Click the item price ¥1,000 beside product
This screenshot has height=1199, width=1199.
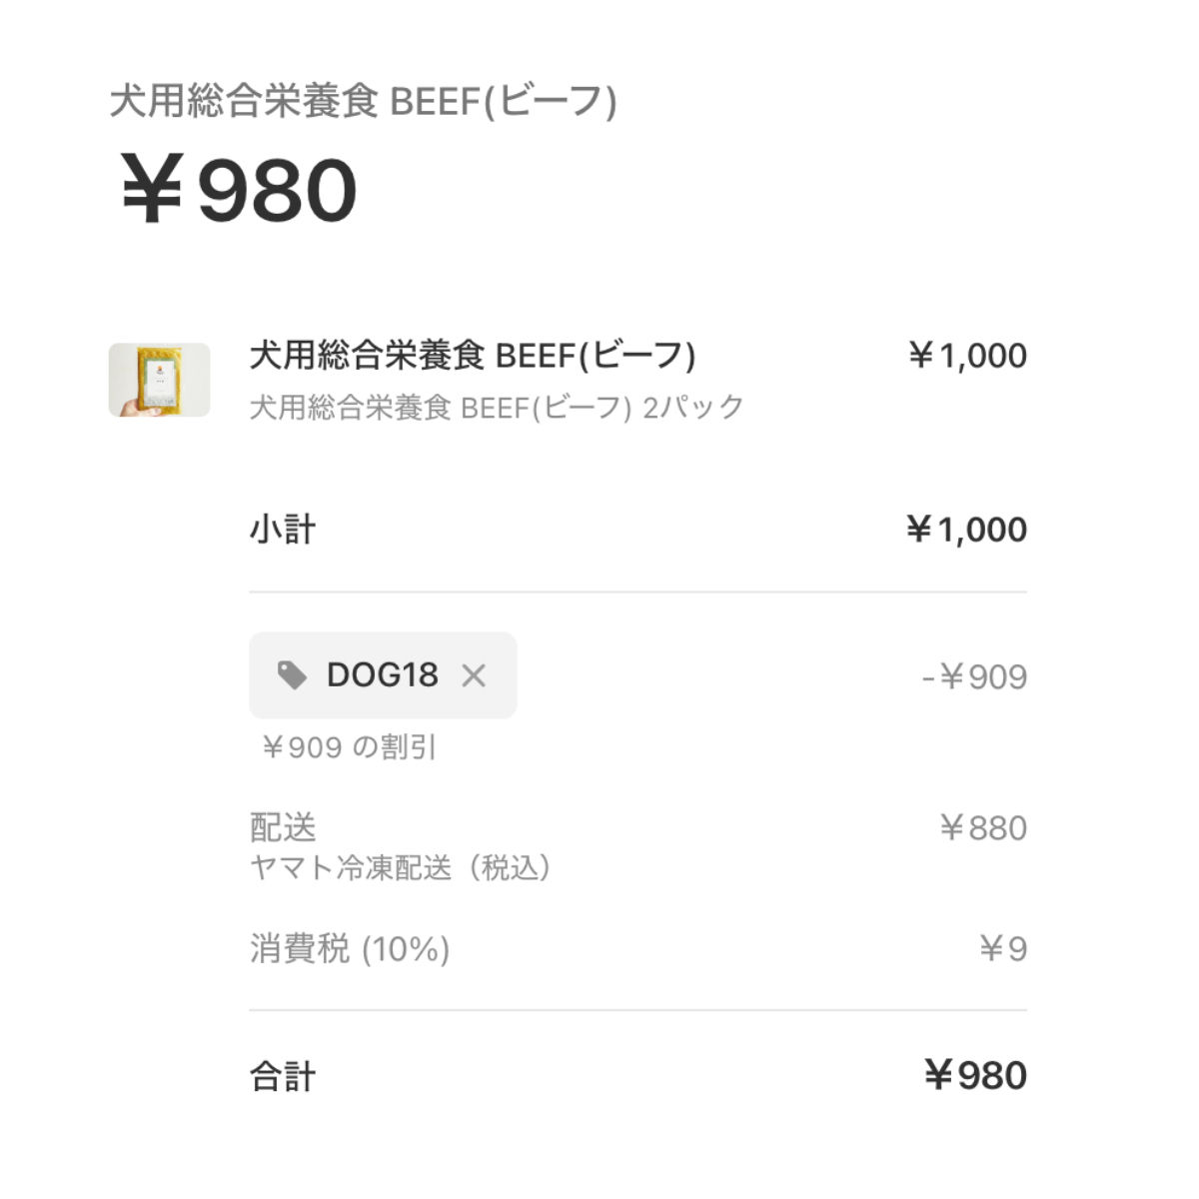pyautogui.click(x=967, y=356)
